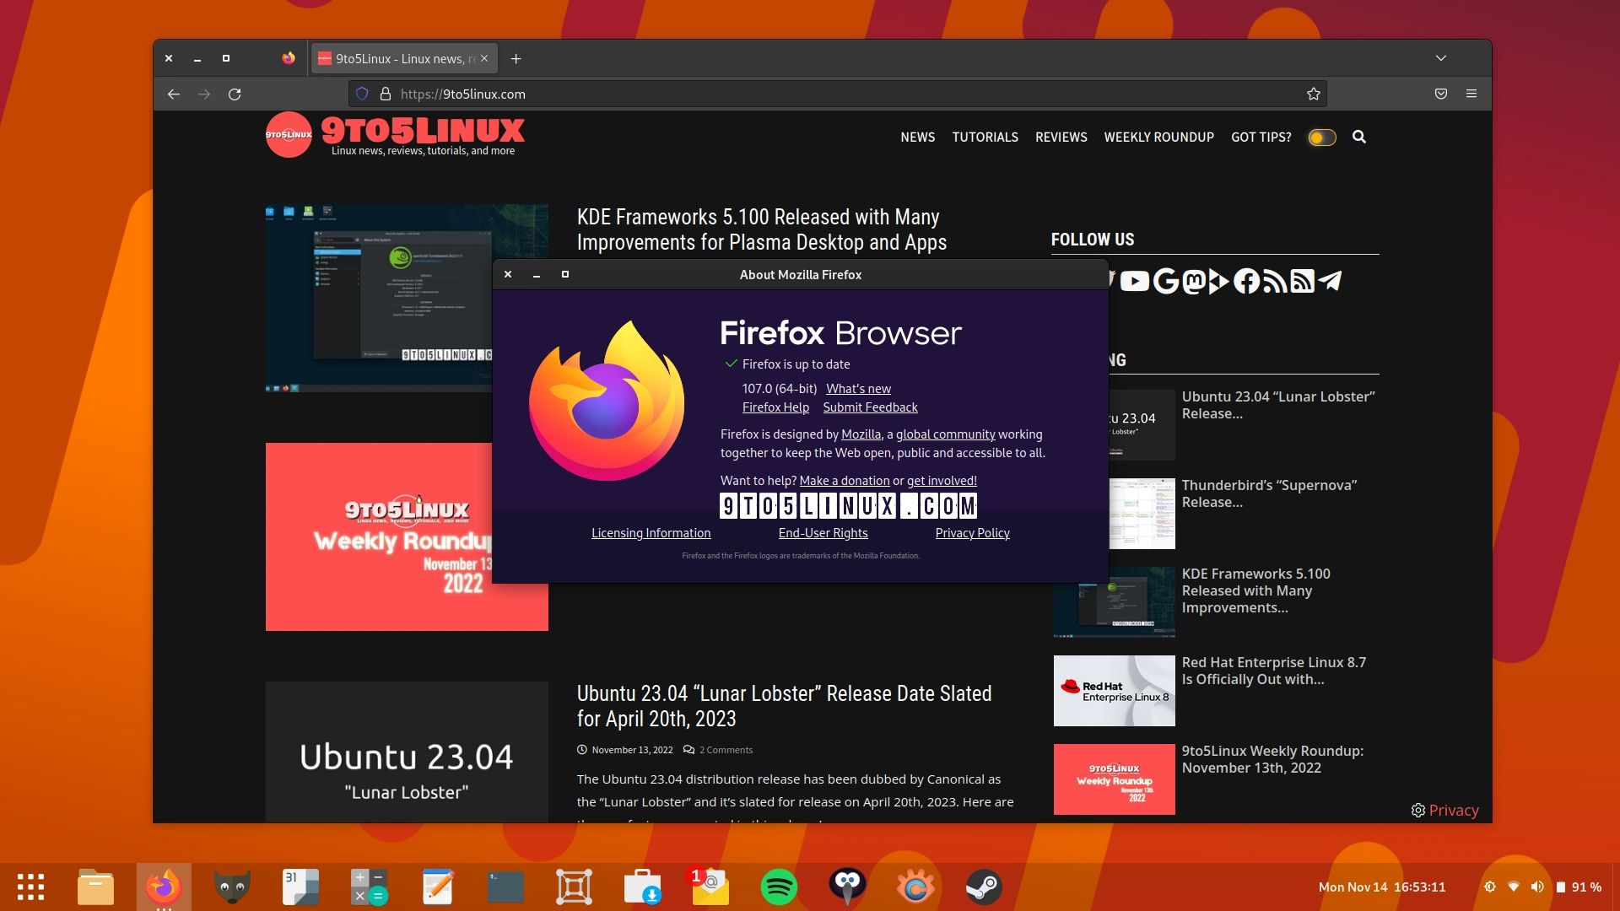Open the Firefox hamburger application menu

[x=1471, y=94]
